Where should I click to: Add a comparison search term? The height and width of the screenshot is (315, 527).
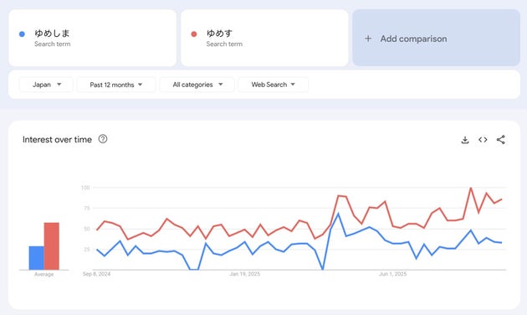tap(437, 38)
